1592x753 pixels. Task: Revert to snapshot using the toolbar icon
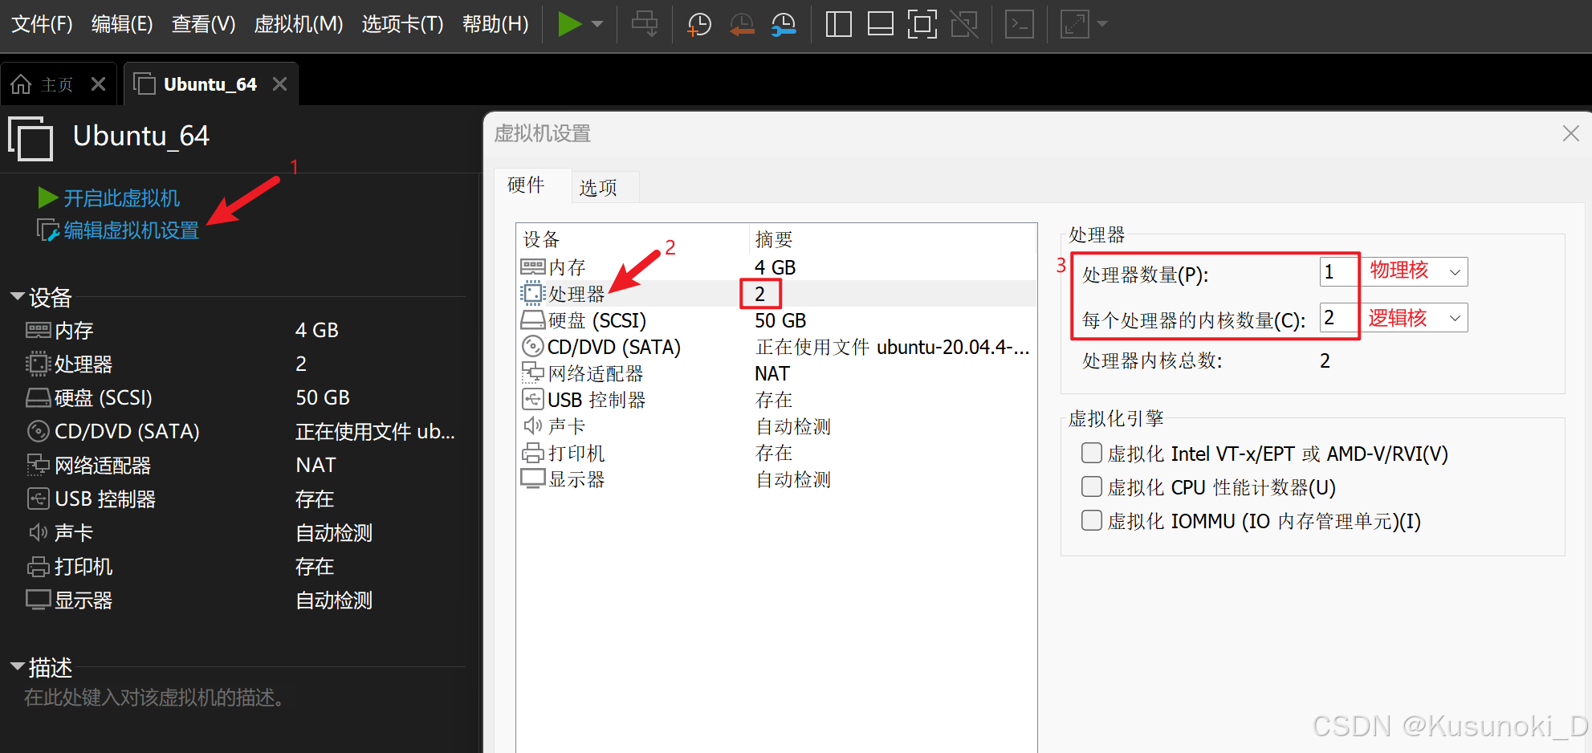(742, 24)
